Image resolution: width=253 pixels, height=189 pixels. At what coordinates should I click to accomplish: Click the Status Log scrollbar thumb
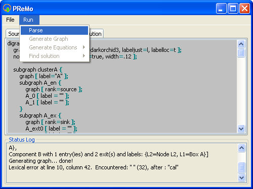[x=241, y=167]
